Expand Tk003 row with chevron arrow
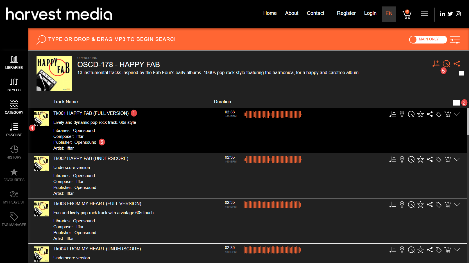Image resolution: width=469 pixels, height=263 pixels. (457, 204)
